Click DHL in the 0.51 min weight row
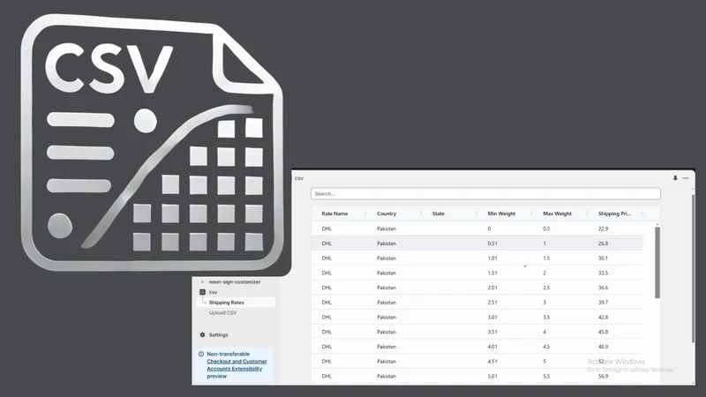Screen dimensions: 706x397 pos(327,243)
